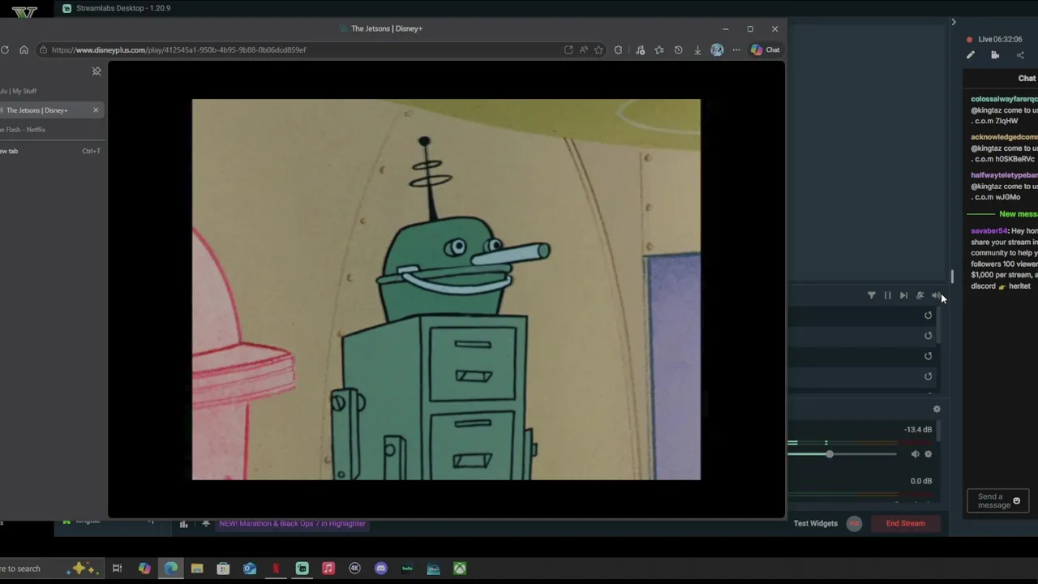Screen dimensions: 1038x584
Task: Open Copilot Chat button in browser
Action: click(x=765, y=50)
